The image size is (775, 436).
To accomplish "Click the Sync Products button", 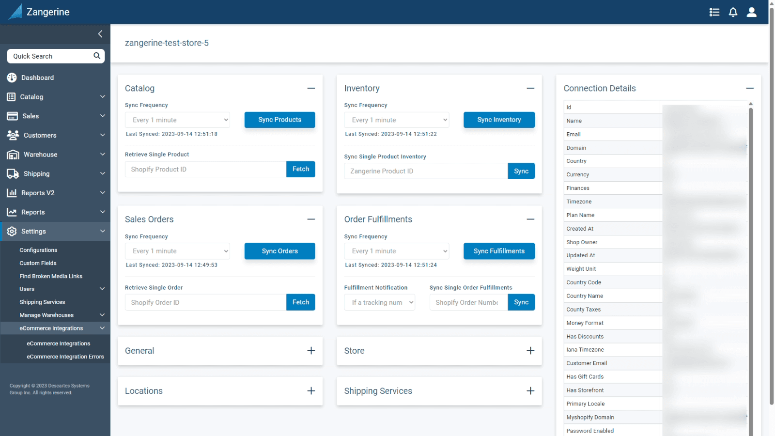I will [279, 120].
